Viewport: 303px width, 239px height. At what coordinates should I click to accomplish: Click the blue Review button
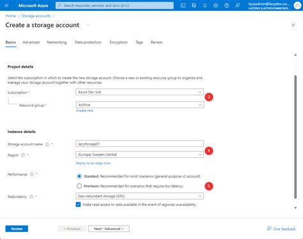pyautogui.click(x=17, y=229)
